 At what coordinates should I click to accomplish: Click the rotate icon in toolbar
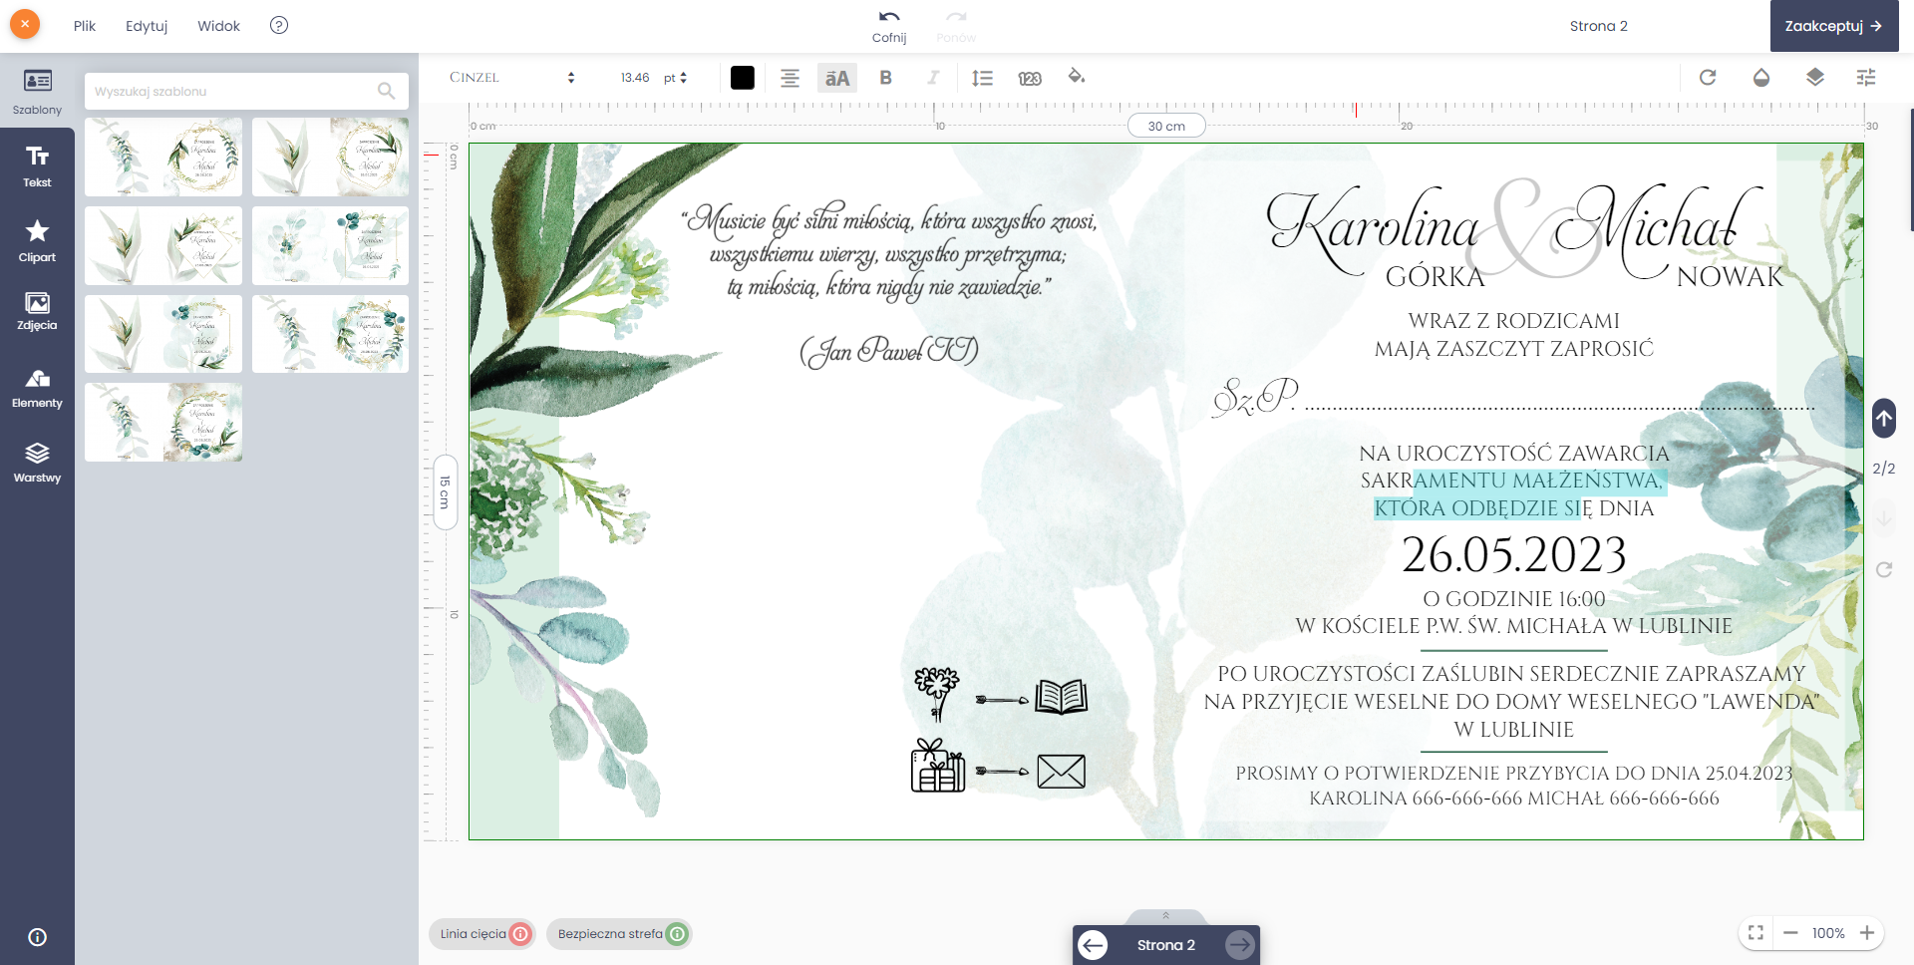[x=1708, y=77]
